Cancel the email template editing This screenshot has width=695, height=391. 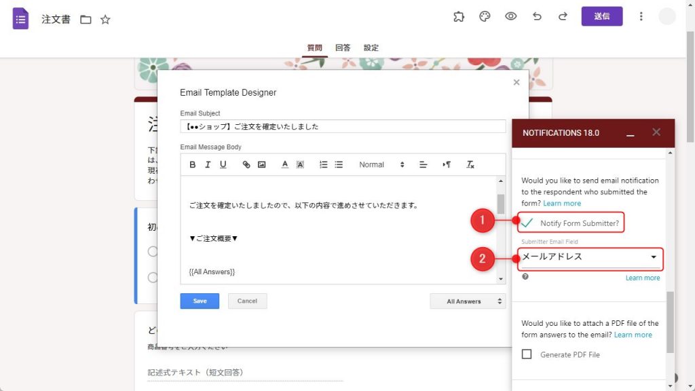247,301
